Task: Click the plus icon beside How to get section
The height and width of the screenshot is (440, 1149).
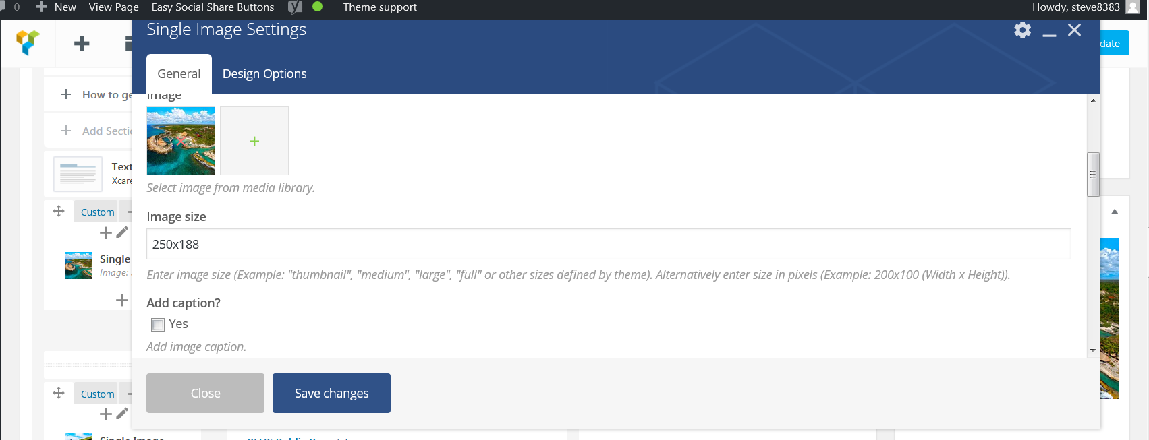Action: (x=65, y=94)
